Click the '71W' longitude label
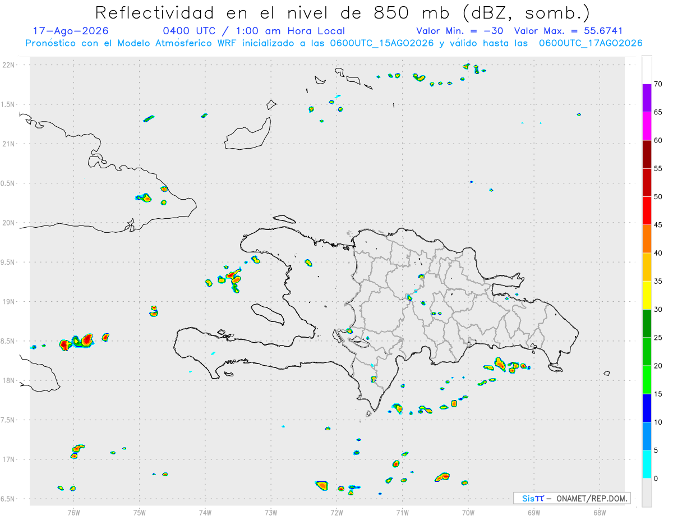 coord(402,512)
